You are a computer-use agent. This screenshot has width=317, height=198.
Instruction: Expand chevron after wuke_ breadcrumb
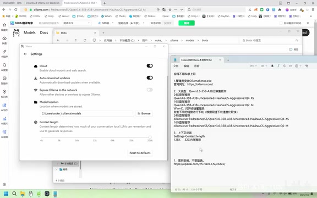166,40
